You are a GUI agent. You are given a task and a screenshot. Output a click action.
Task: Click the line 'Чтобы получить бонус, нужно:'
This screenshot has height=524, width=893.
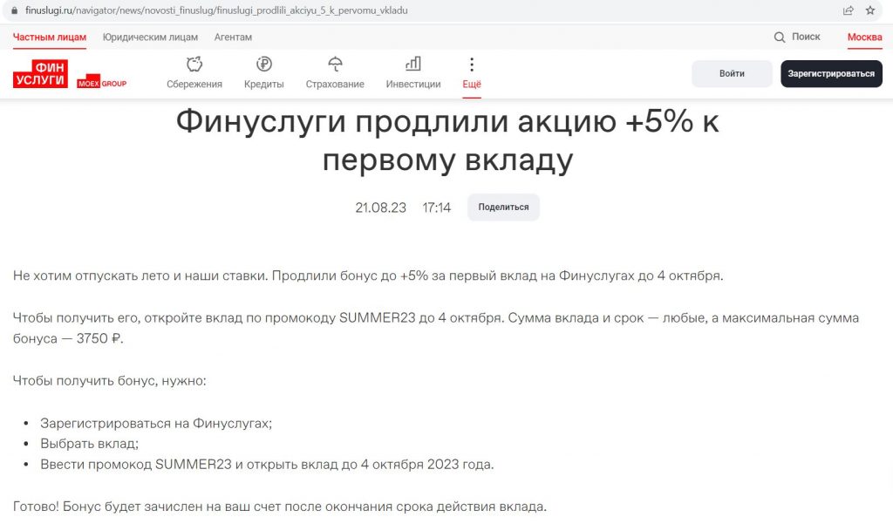click(109, 380)
